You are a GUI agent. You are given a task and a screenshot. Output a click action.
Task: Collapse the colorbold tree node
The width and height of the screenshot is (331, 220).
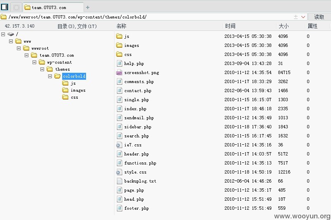click(x=50, y=76)
